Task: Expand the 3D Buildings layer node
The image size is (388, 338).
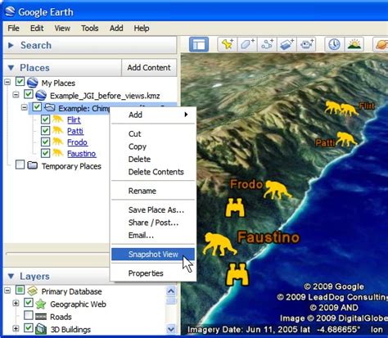Action: (16, 328)
